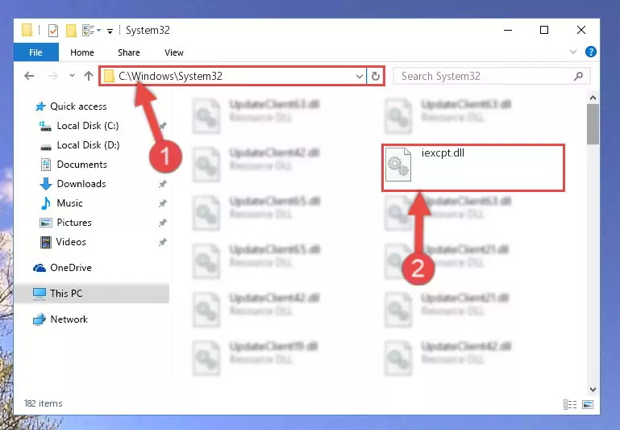Click the New folder icon in title bar
Viewport: 620px width, 430px height.
click(71, 30)
